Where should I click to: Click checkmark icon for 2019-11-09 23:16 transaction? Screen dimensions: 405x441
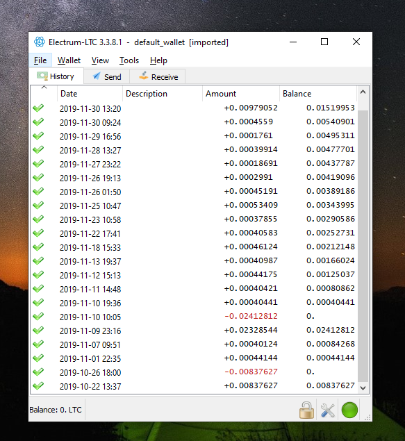tap(38, 330)
